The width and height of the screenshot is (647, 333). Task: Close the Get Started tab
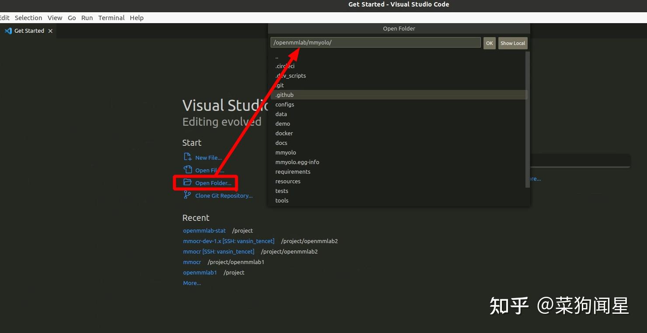pos(50,31)
